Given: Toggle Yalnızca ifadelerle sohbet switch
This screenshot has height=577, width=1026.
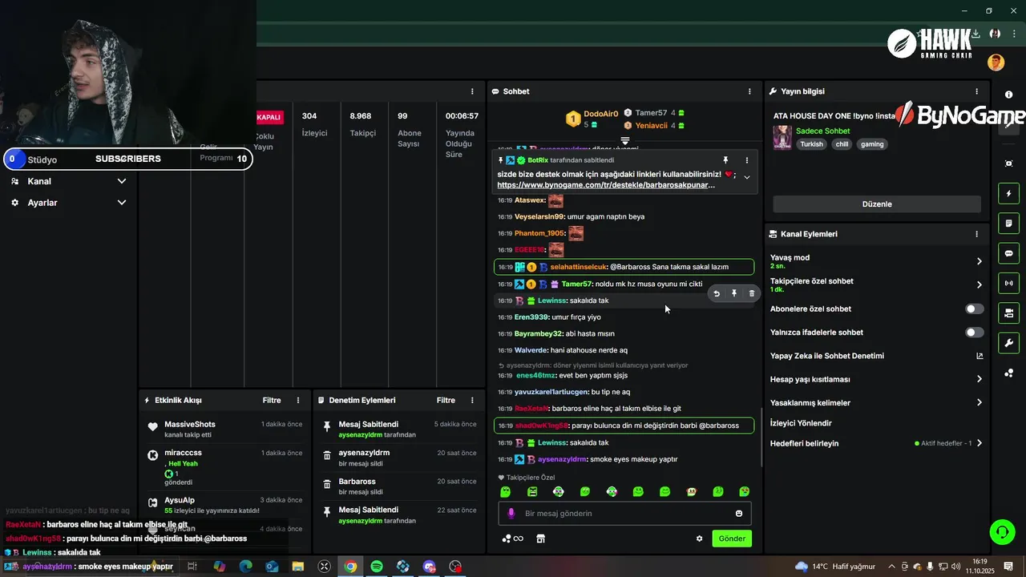Looking at the screenshot, I should pyautogui.click(x=975, y=333).
